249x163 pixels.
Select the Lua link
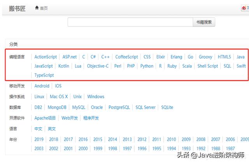78,66
